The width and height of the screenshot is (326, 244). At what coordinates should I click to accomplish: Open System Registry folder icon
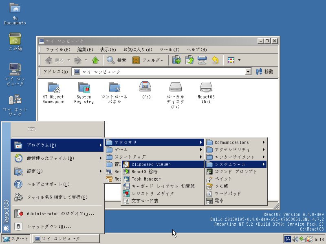(84, 93)
